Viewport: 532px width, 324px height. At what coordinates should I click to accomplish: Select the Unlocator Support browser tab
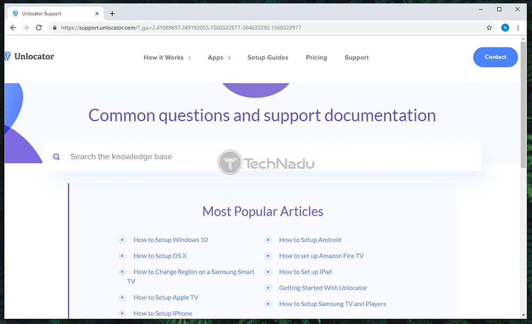tap(55, 14)
